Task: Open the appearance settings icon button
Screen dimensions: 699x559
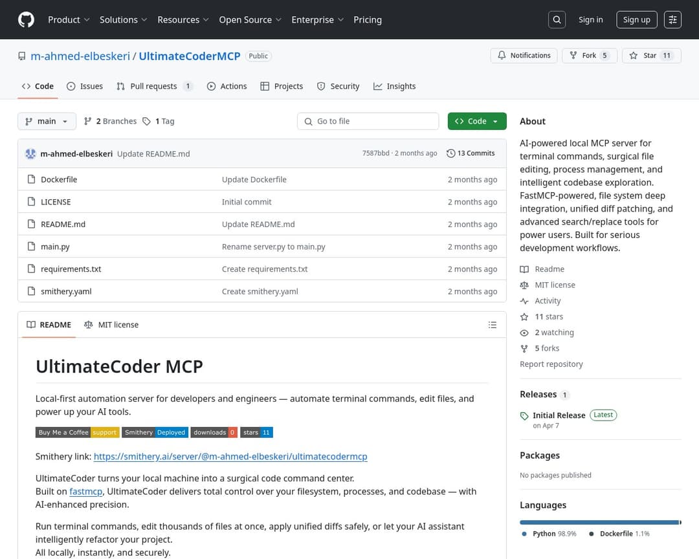Action: (672, 19)
